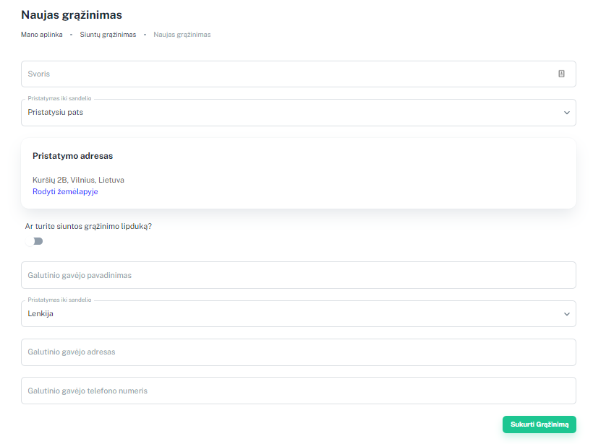
Task: Select the Naujas grąžinimas breadcrumb item
Action: pyautogui.click(x=182, y=35)
